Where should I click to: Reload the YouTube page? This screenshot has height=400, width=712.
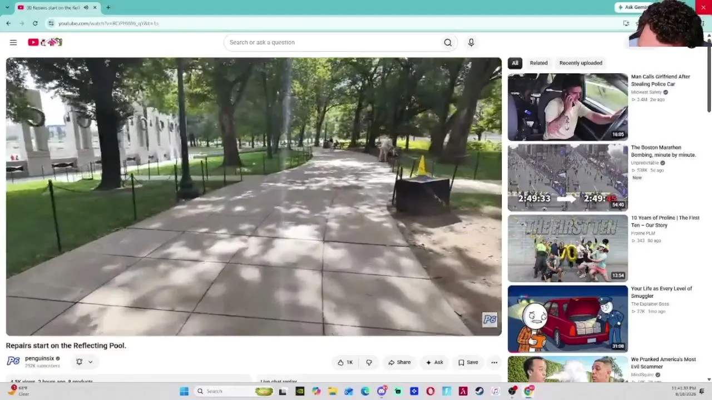point(35,23)
